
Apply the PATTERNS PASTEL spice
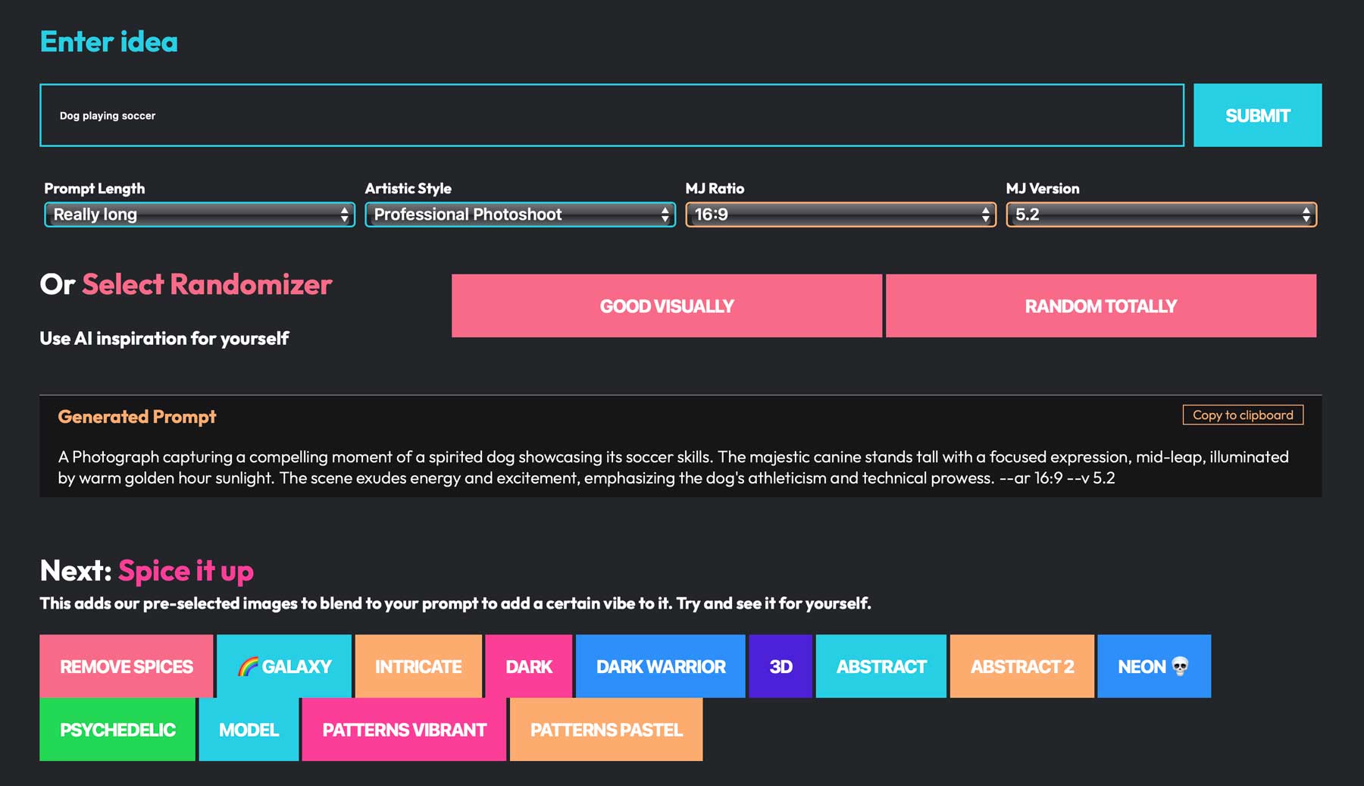pyautogui.click(x=606, y=729)
